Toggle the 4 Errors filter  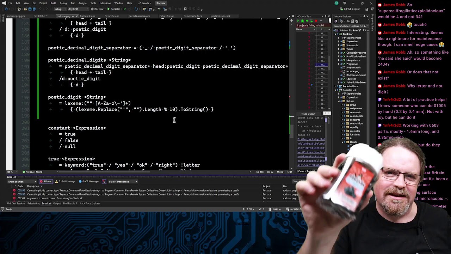tap(45, 182)
